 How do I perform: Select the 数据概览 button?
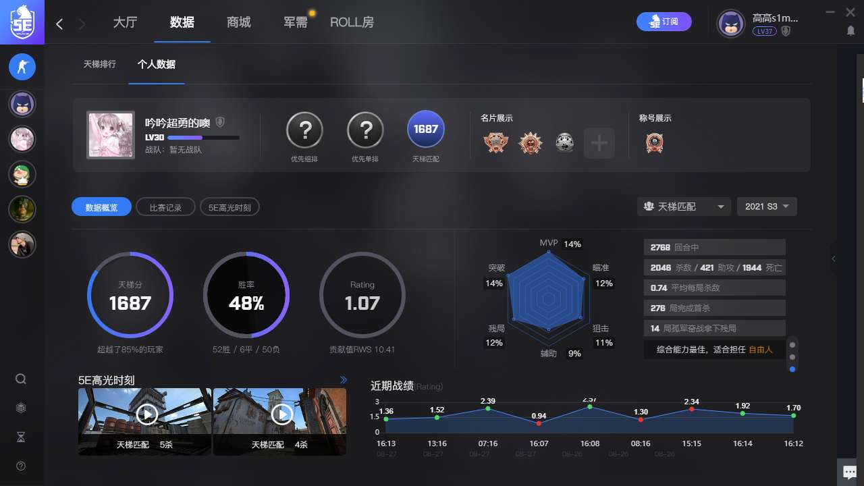click(x=101, y=207)
